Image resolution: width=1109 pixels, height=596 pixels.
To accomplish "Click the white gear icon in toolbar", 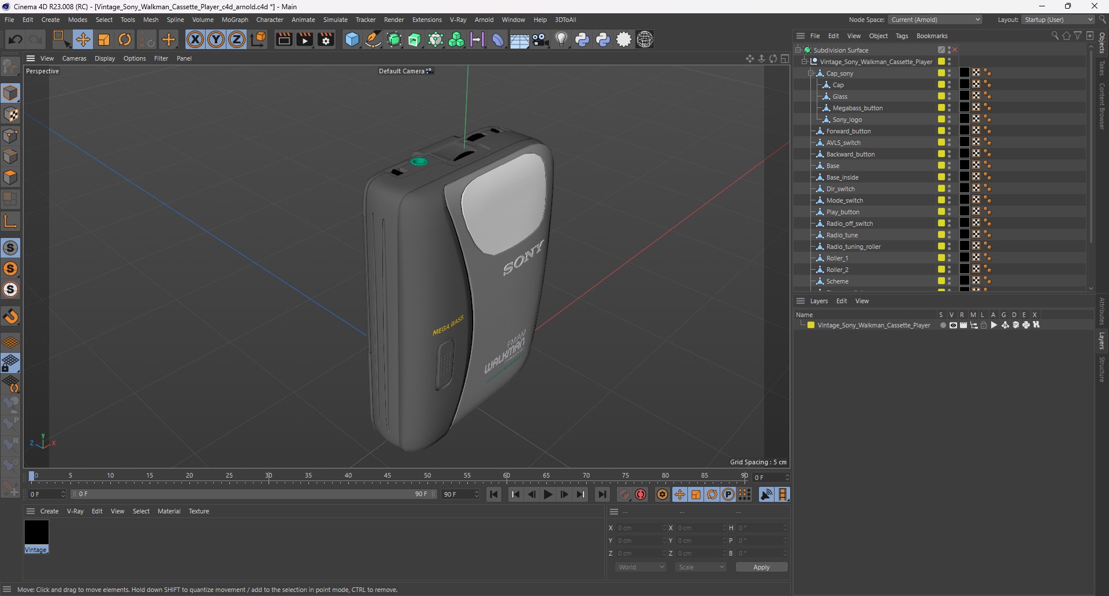I will (624, 39).
